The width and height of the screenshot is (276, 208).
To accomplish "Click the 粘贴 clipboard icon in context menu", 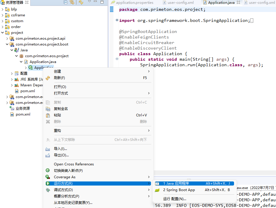I will (48, 115).
